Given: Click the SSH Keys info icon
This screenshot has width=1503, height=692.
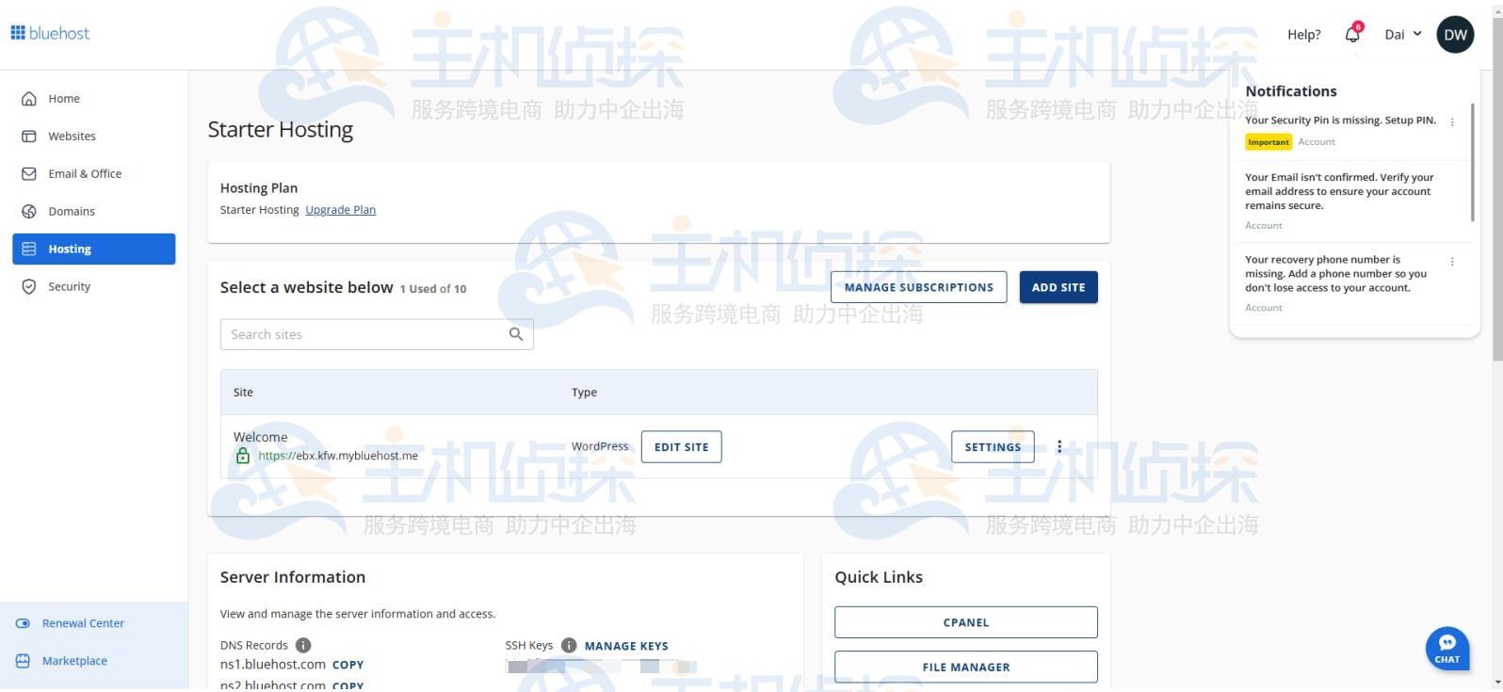Looking at the screenshot, I should [x=569, y=645].
